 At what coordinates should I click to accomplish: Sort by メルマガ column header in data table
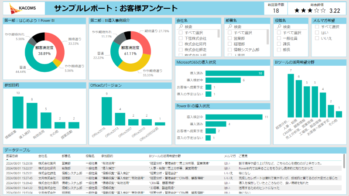(230, 156)
